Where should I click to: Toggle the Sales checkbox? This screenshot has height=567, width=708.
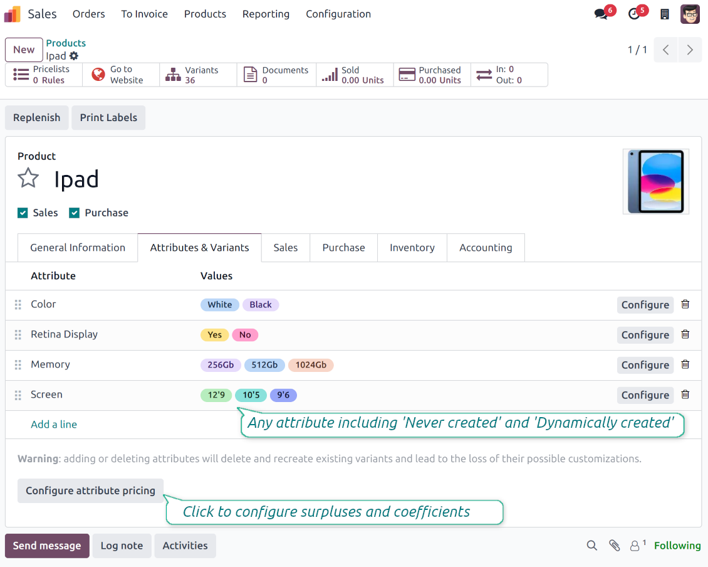click(x=23, y=213)
